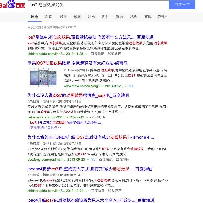Open result ios7系统中,有动态效果 百度知道
Viewport: 203px width, 203px height.
point(90,37)
